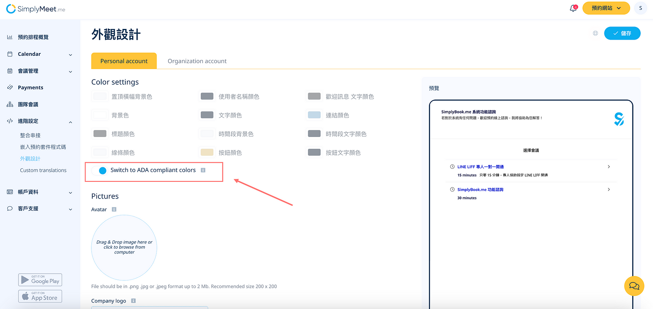
Task: Click the Calendar sidebar icon
Action: (x=10, y=54)
